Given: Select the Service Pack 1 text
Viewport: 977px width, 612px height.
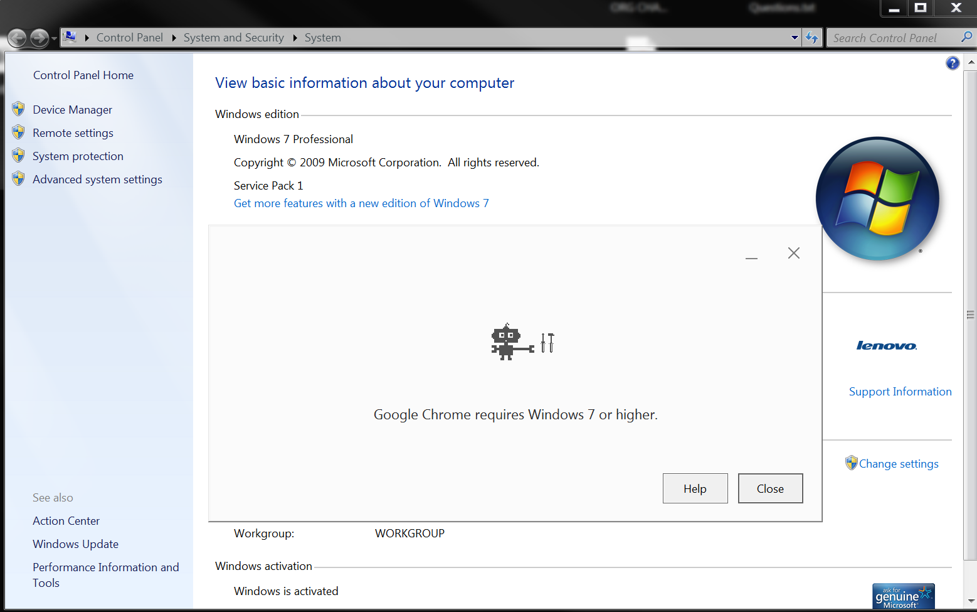Looking at the screenshot, I should [x=268, y=186].
